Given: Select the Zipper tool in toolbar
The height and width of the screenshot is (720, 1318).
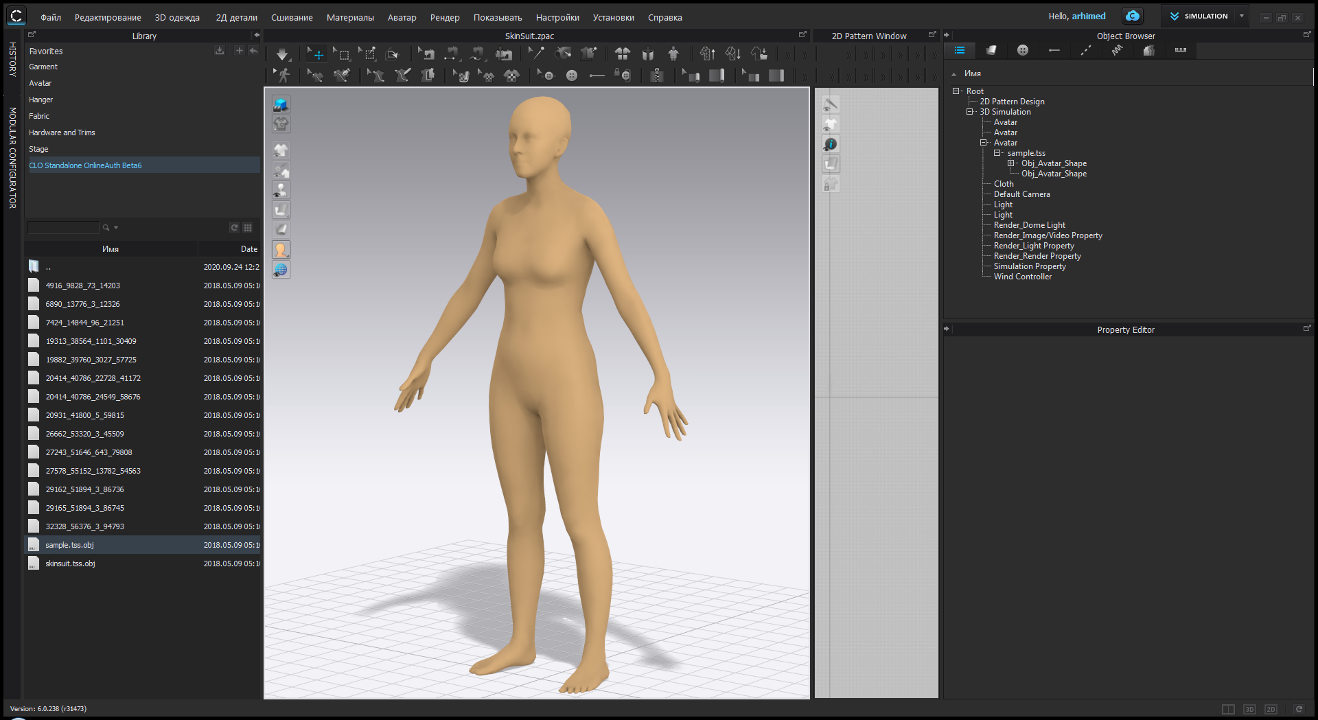Looking at the screenshot, I should coord(656,76).
